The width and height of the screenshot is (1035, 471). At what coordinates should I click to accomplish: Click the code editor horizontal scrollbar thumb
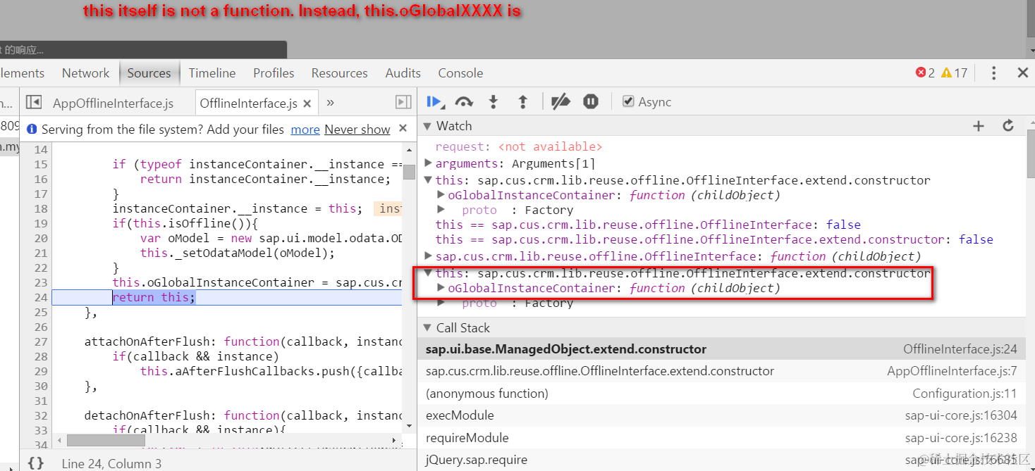click(x=106, y=440)
